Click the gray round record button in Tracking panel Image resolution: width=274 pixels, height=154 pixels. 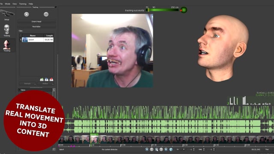click(x=46, y=14)
